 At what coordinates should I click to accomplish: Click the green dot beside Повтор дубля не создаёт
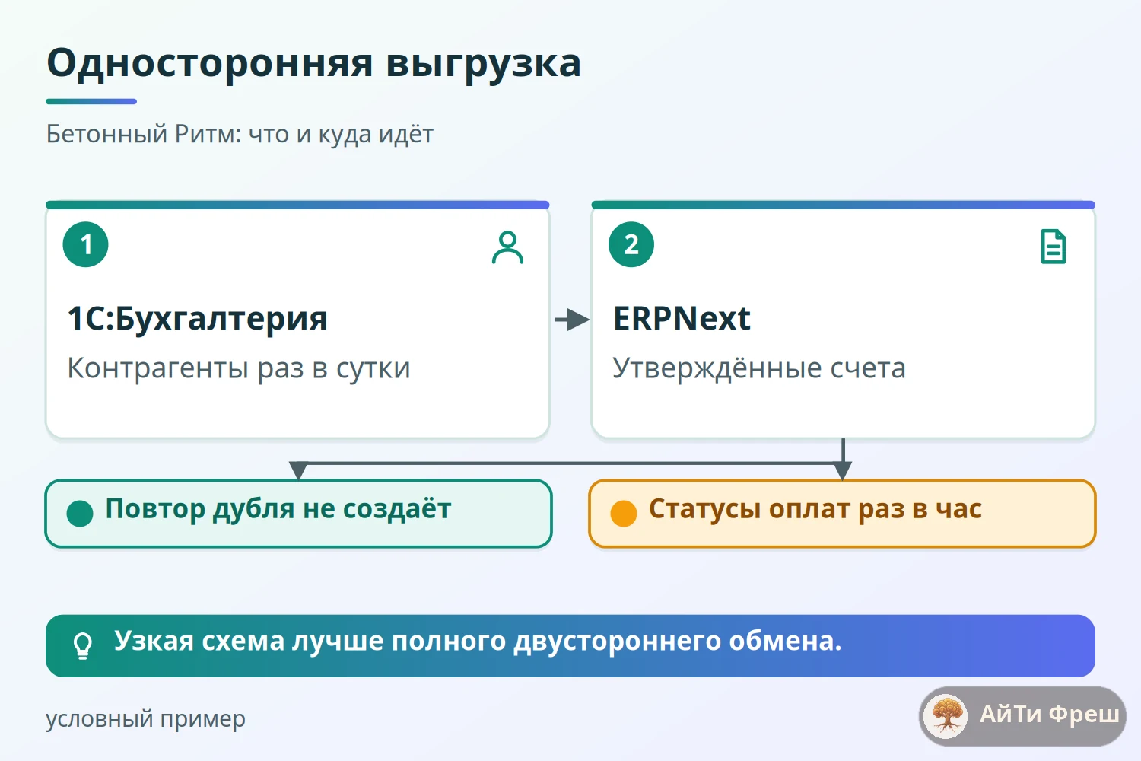click(80, 514)
